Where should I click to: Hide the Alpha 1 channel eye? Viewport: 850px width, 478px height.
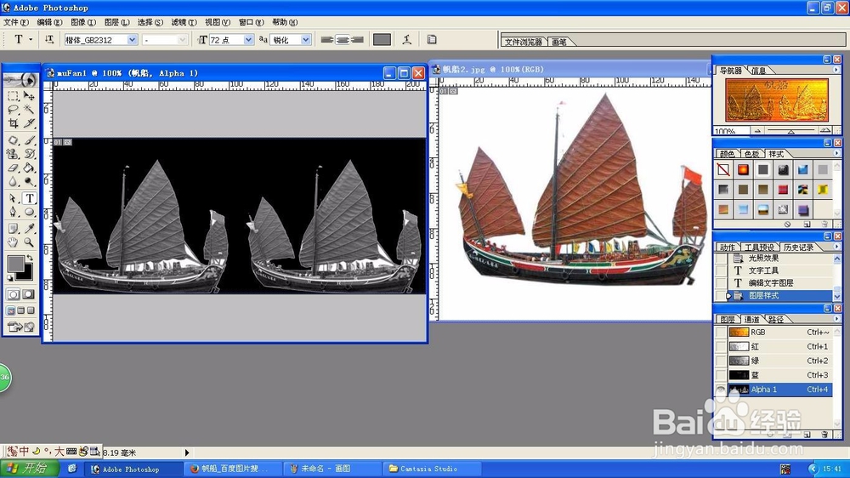[x=721, y=390]
